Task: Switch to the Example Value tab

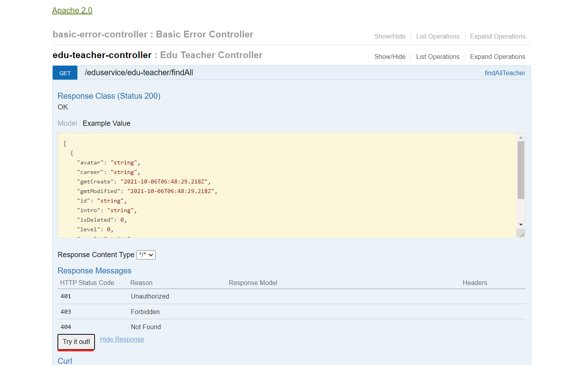Action: 107,123
